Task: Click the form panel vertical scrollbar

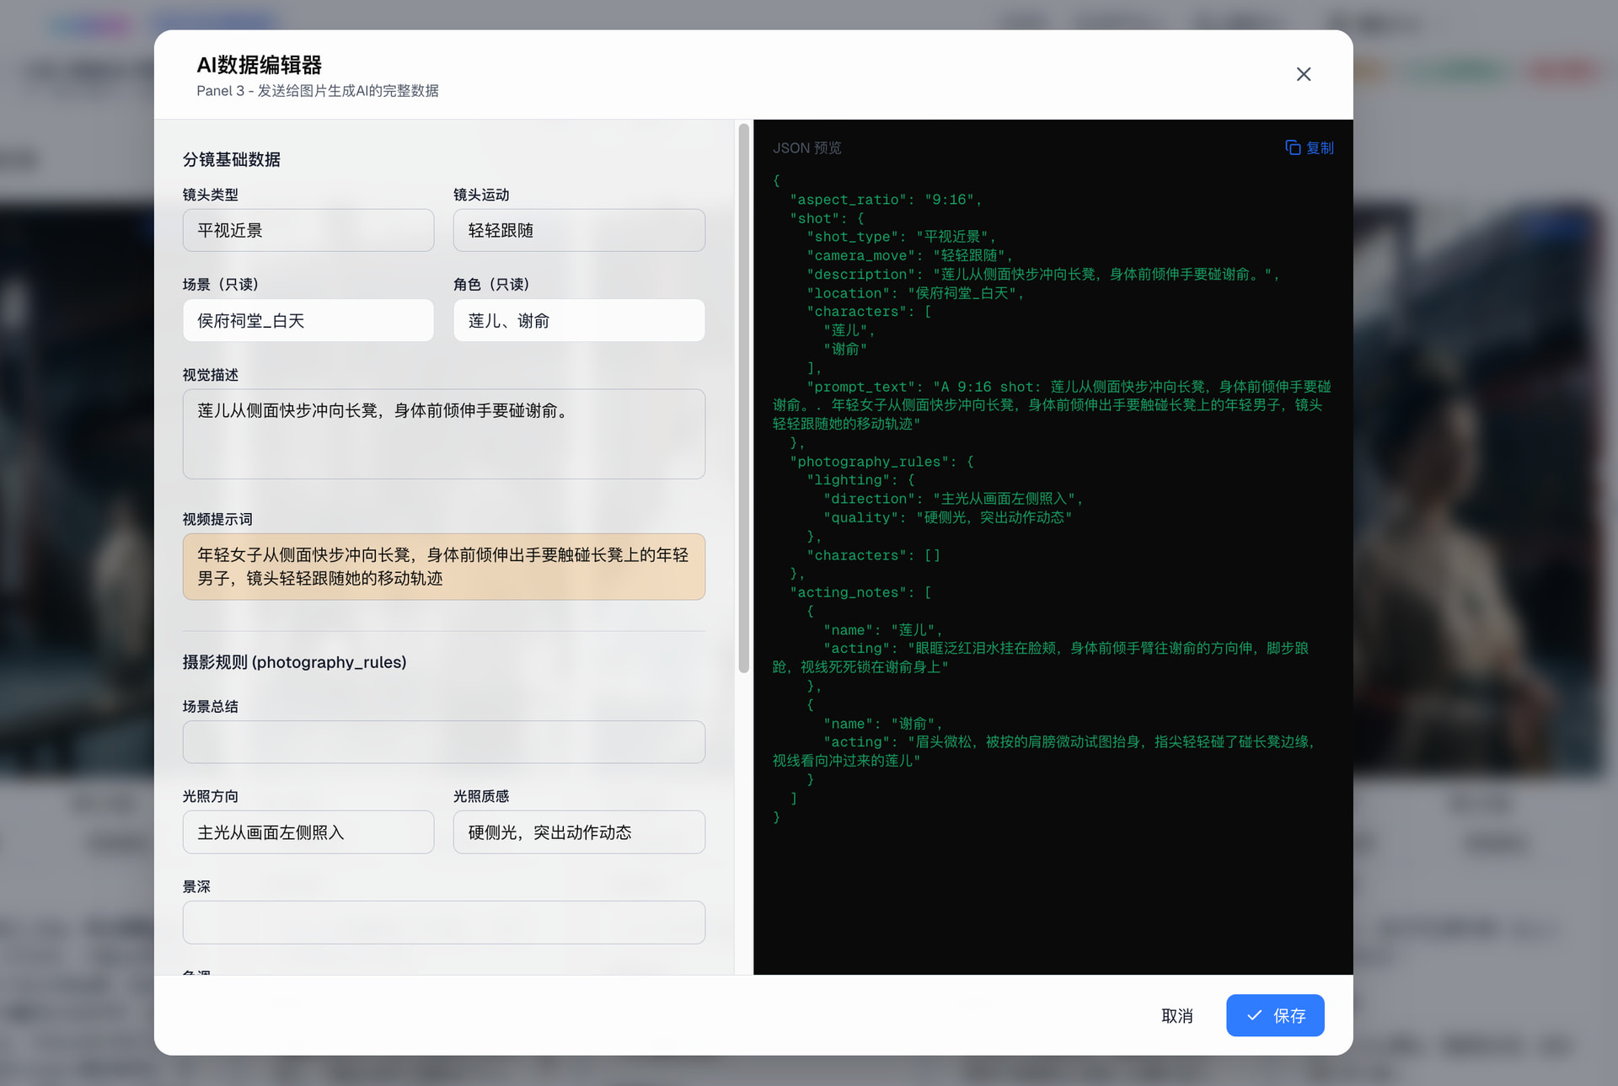Action: point(743,398)
